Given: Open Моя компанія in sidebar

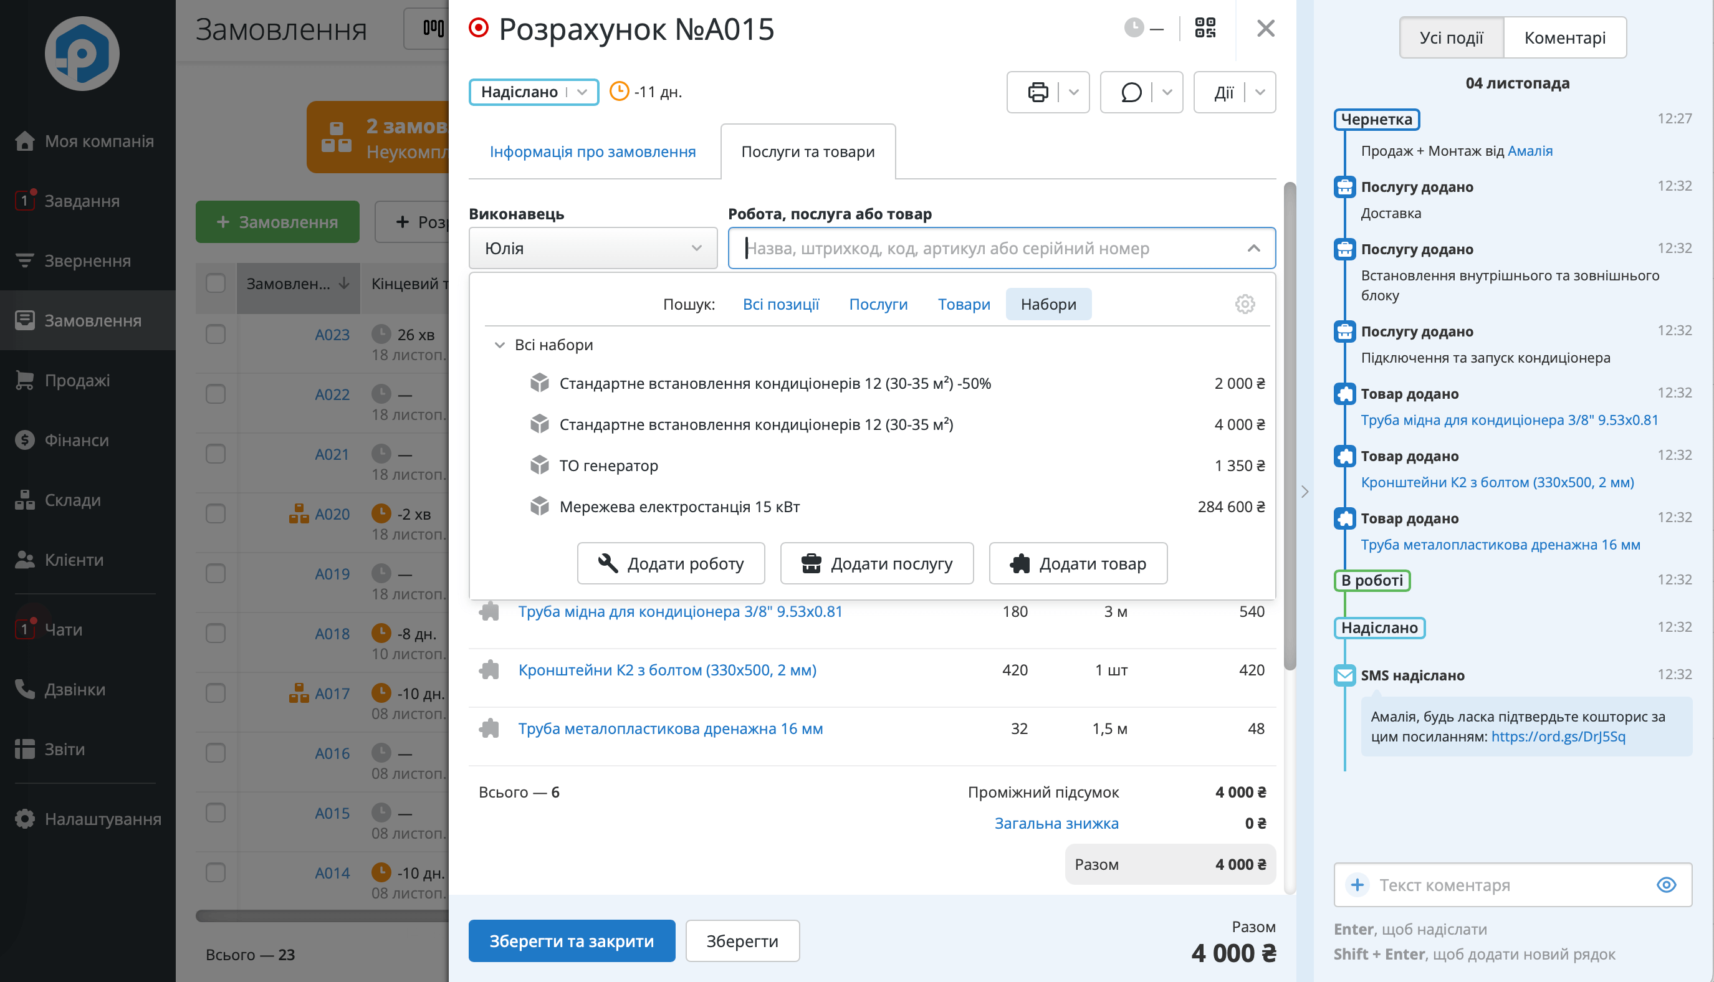Looking at the screenshot, I should tap(88, 141).
